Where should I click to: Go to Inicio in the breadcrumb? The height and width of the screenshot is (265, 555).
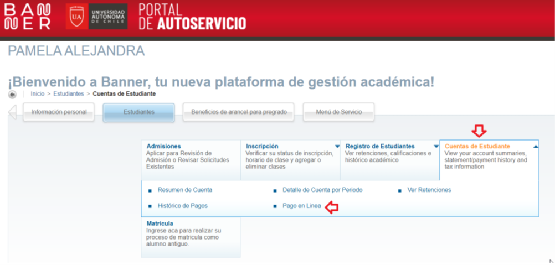[38, 94]
